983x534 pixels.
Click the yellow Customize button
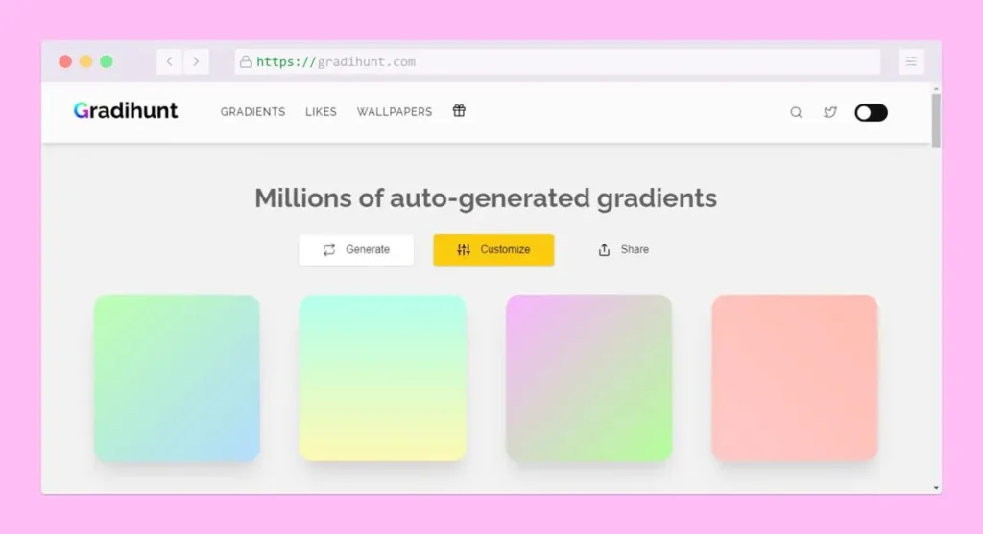click(493, 249)
